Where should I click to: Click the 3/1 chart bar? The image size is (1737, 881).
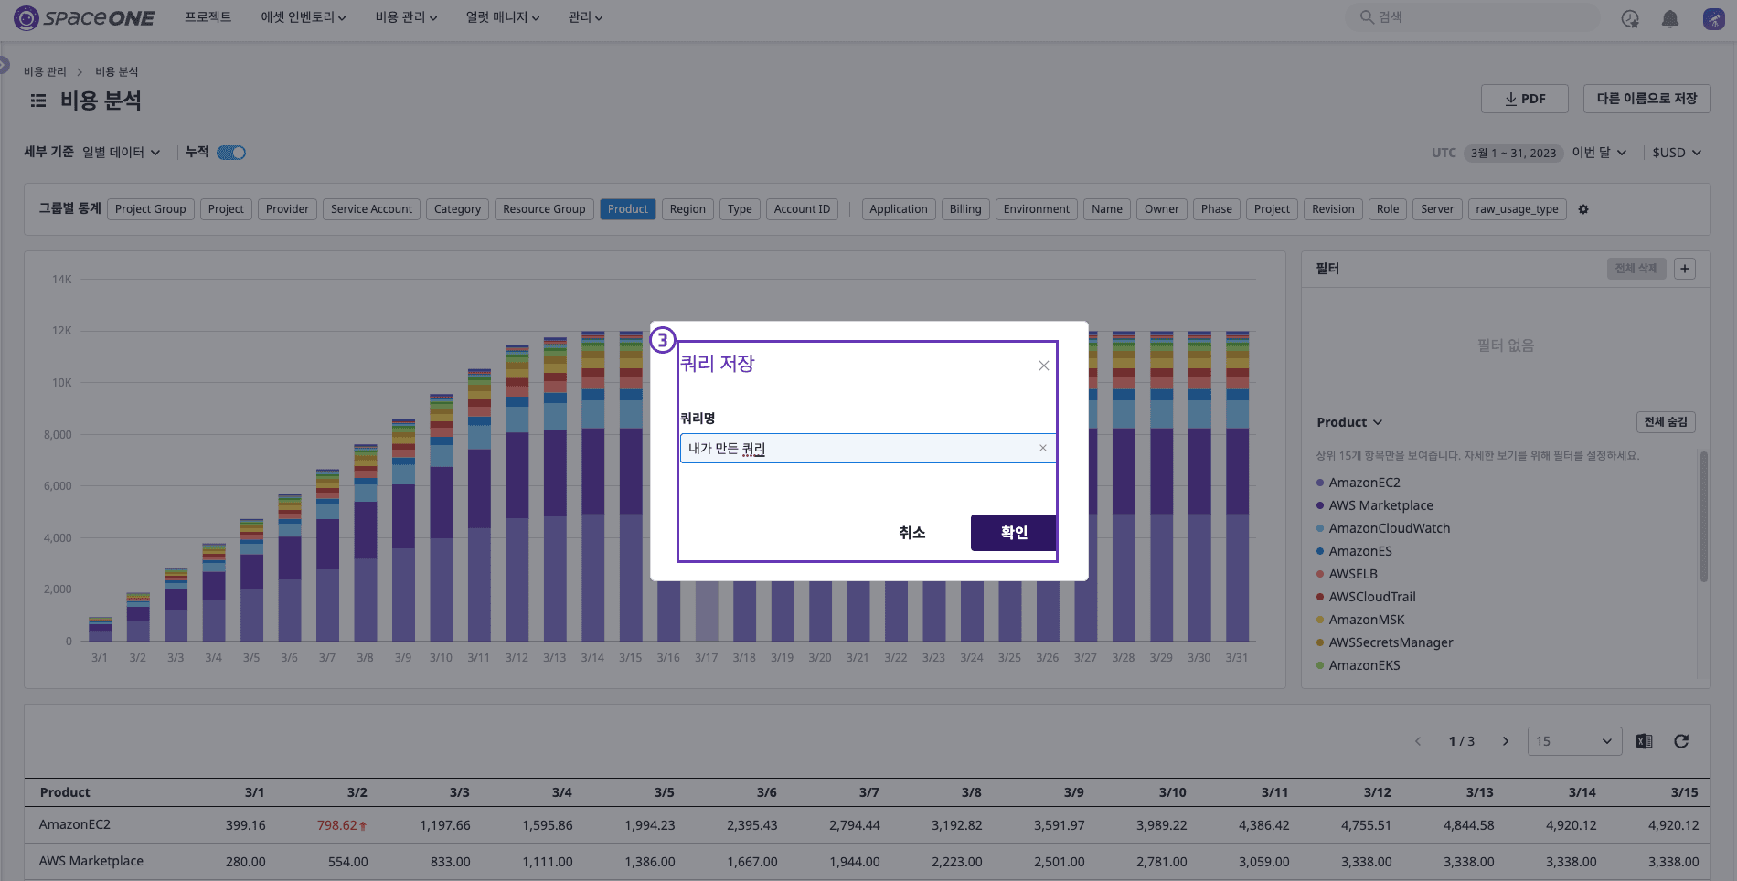[100, 630]
